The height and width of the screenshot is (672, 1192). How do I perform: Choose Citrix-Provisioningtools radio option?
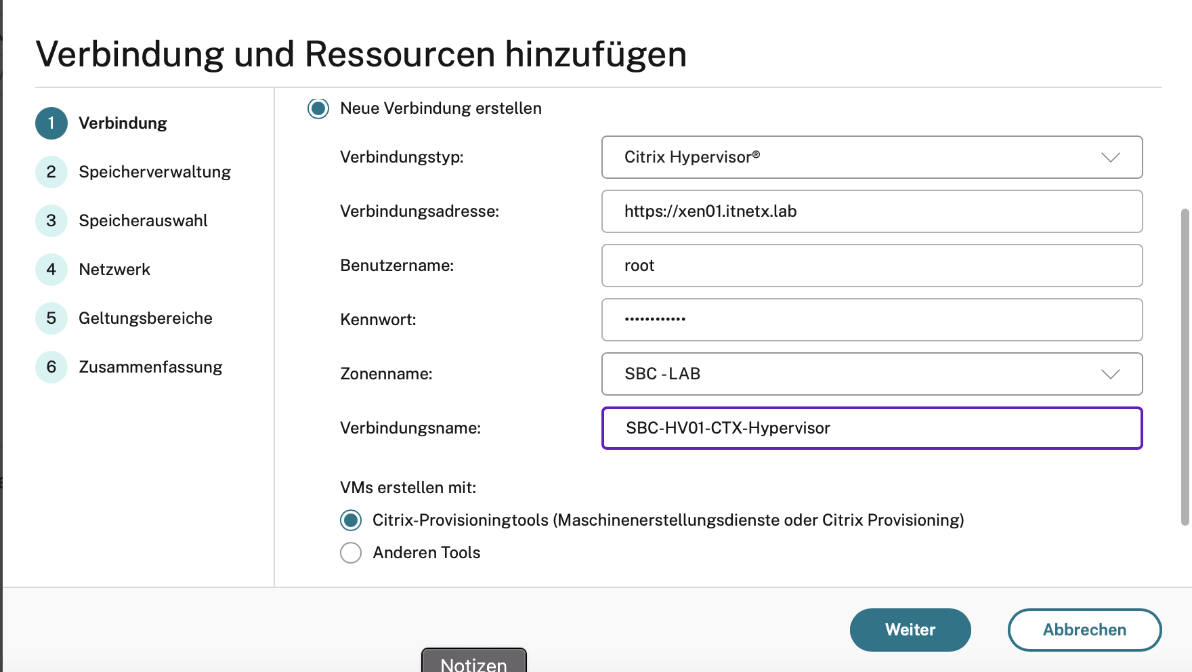(x=351, y=520)
